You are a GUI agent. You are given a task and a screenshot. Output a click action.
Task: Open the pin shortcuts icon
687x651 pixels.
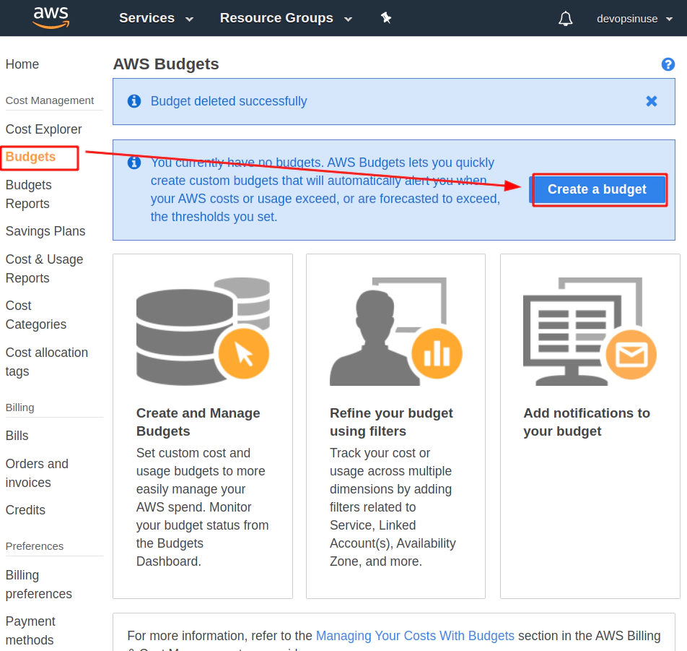385,18
